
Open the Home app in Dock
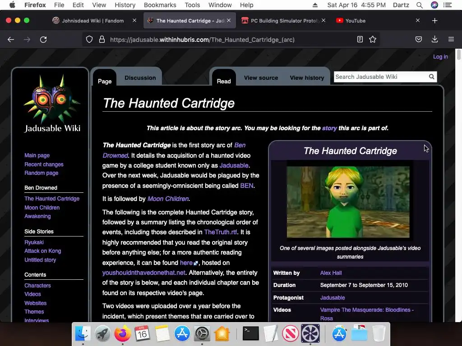[x=222, y=333]
